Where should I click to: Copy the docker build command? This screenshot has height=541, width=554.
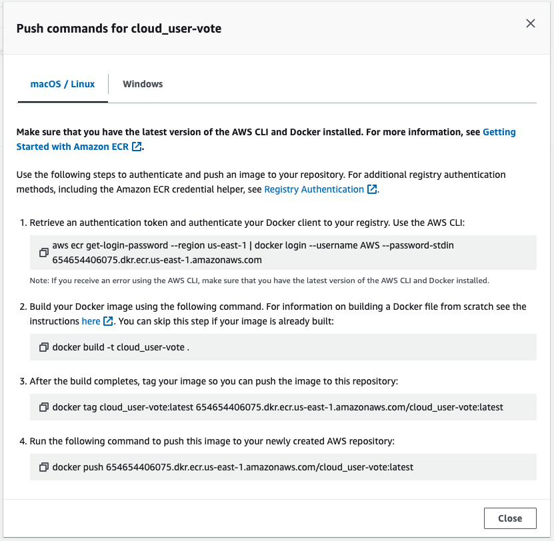tap(43, 347)
